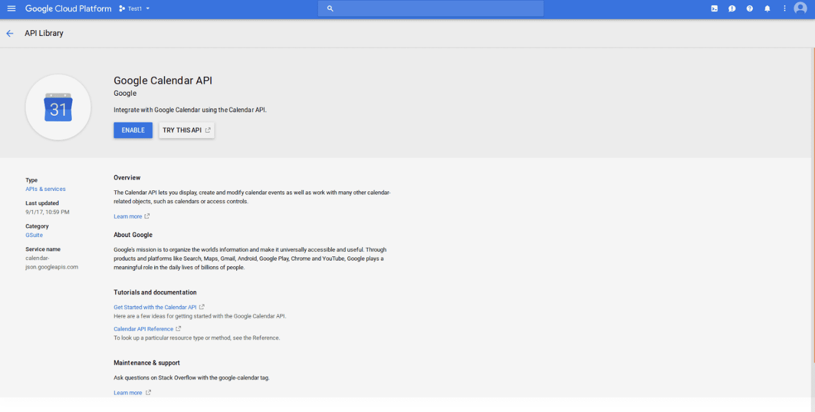Click the search bar in the header

431,9
